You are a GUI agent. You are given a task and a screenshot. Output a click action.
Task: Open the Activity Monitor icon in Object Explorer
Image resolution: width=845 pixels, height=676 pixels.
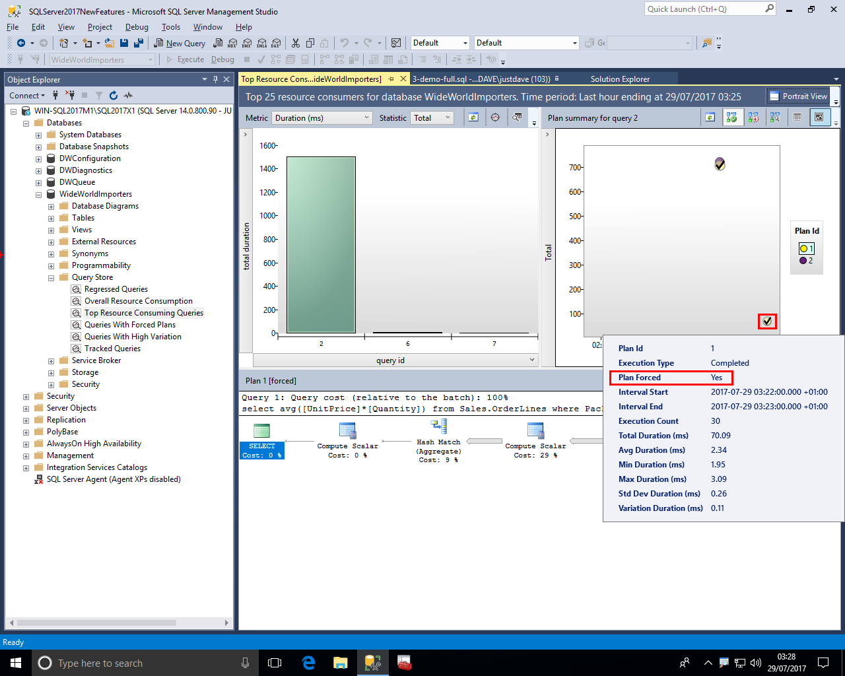coord(128,95)
